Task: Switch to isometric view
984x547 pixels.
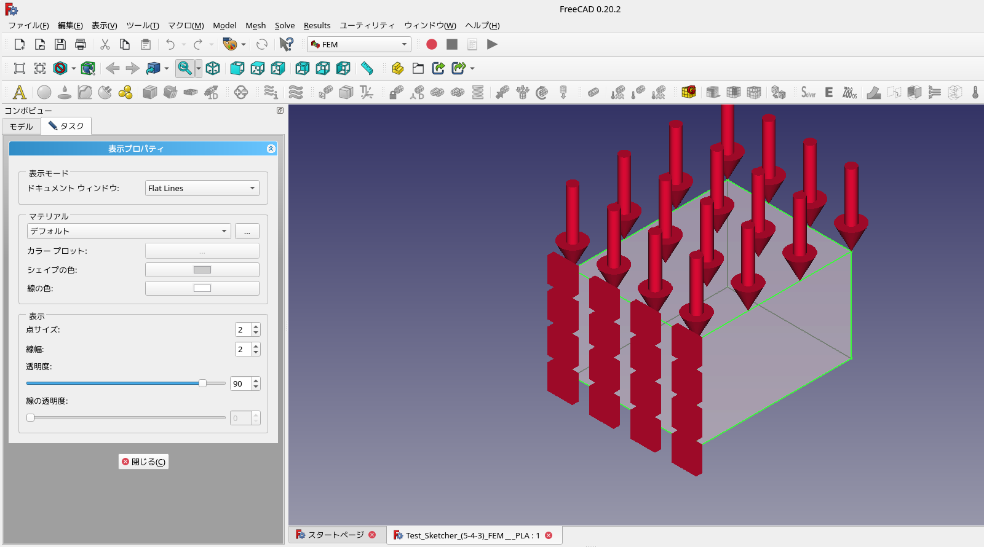Action: coord(213,68)
